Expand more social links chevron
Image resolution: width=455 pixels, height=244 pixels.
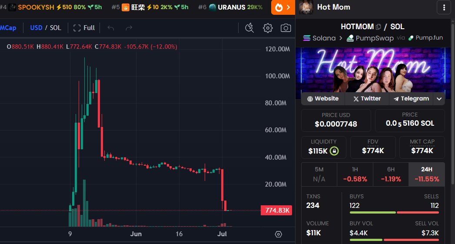pos(439,99)
